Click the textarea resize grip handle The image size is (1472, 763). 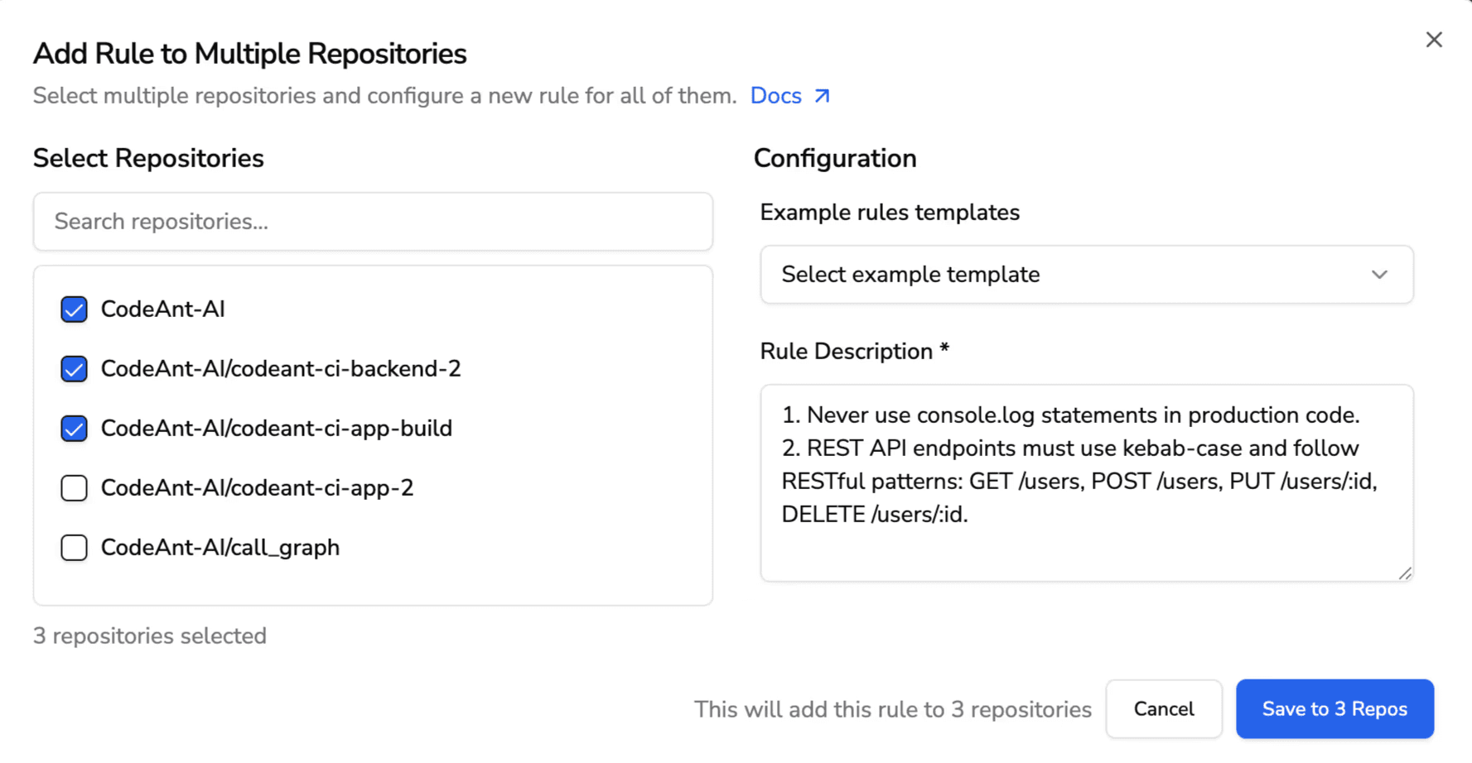click(x=1405, y=571)
